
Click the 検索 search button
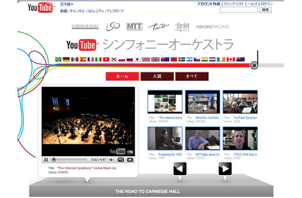[x=265, y=10]
